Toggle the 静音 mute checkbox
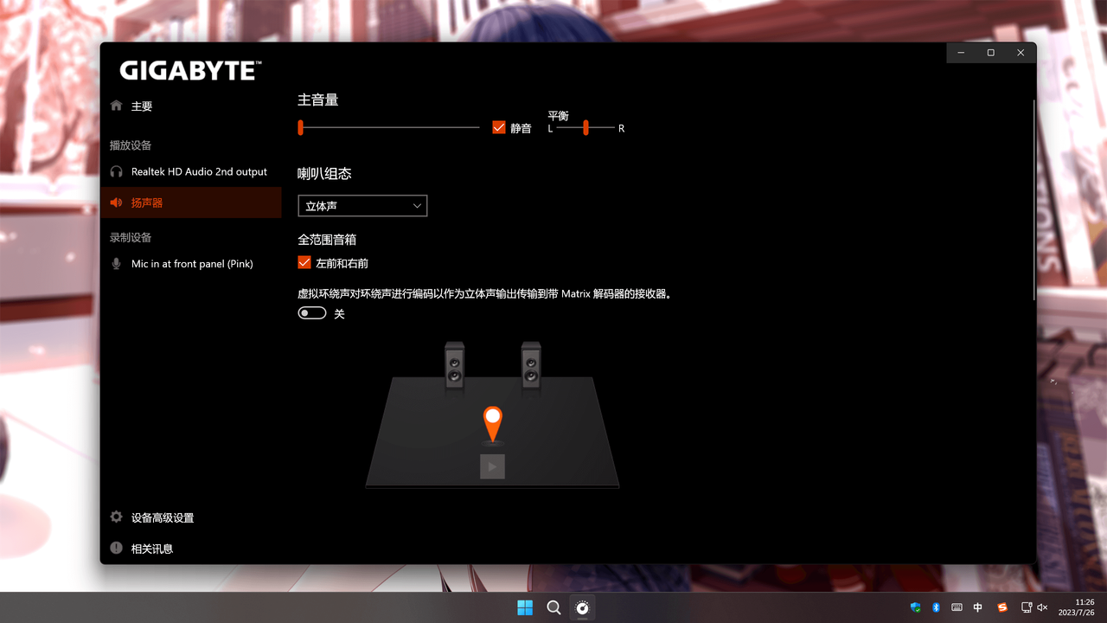Viewport: 1107px width, 623px height. [x=498, y=127]
